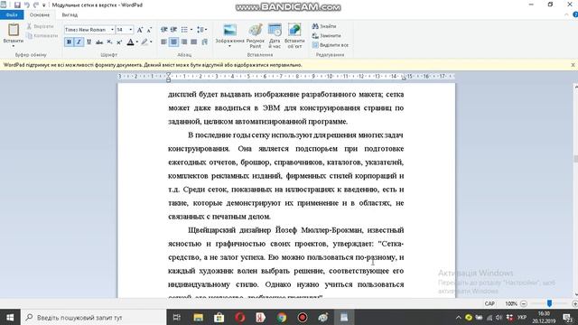Copy selection with Копіювати

[42, 36]
